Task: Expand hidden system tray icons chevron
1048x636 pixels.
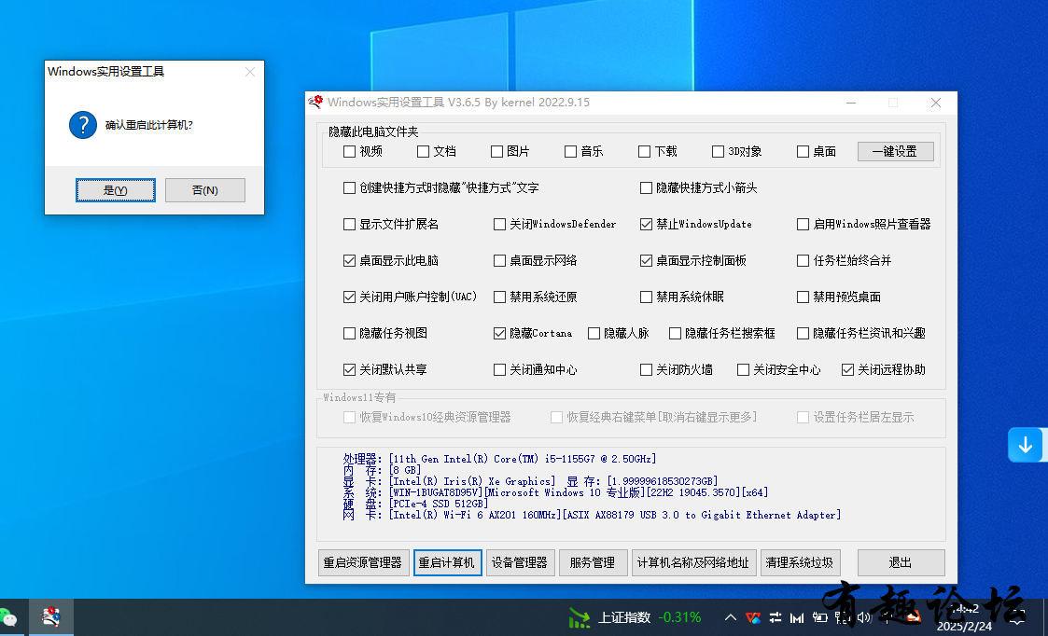Action: 731,617
